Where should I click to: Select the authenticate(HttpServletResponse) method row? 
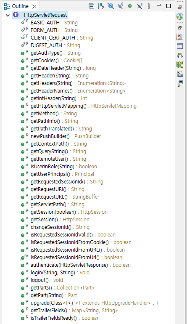click(x=76, y=265)
